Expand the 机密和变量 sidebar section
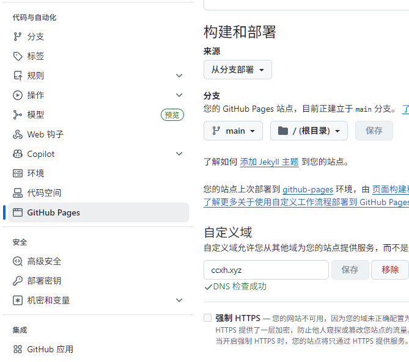 pyautogui.click(x=179, y=300)
